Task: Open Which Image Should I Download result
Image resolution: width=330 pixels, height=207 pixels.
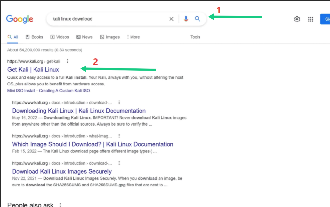Action: tap(92, 144)
